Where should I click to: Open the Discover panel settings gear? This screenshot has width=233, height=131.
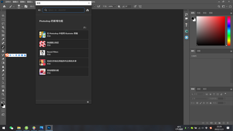[x=88, y=102]
